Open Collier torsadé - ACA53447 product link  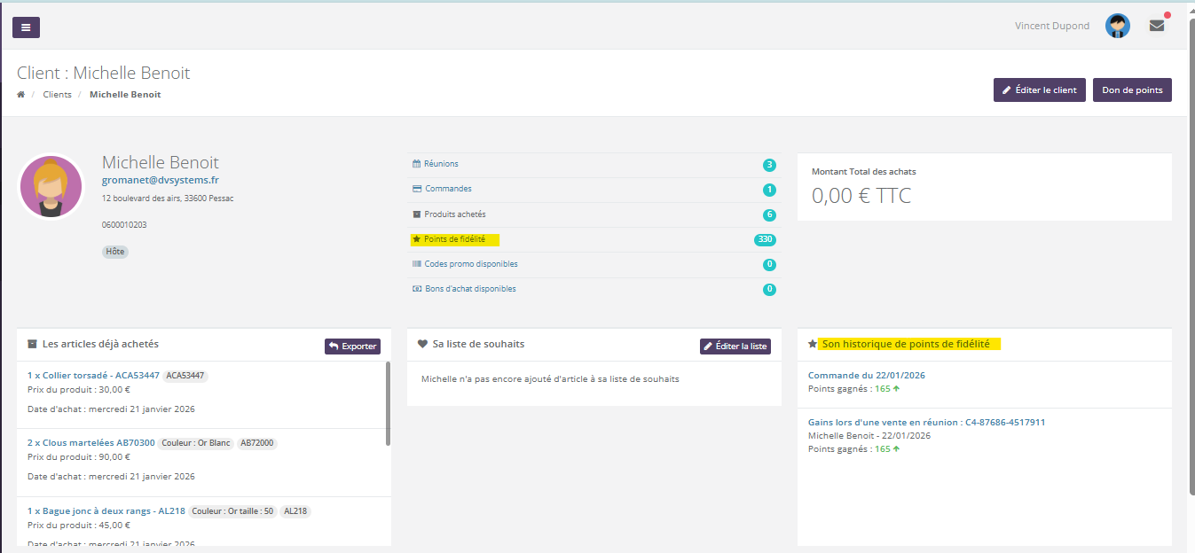coord(93,376)
